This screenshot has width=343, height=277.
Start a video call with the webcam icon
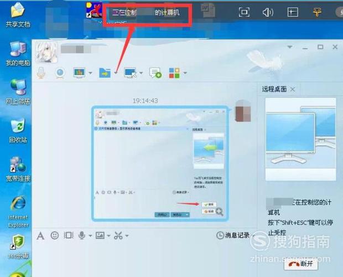(60, 73)
